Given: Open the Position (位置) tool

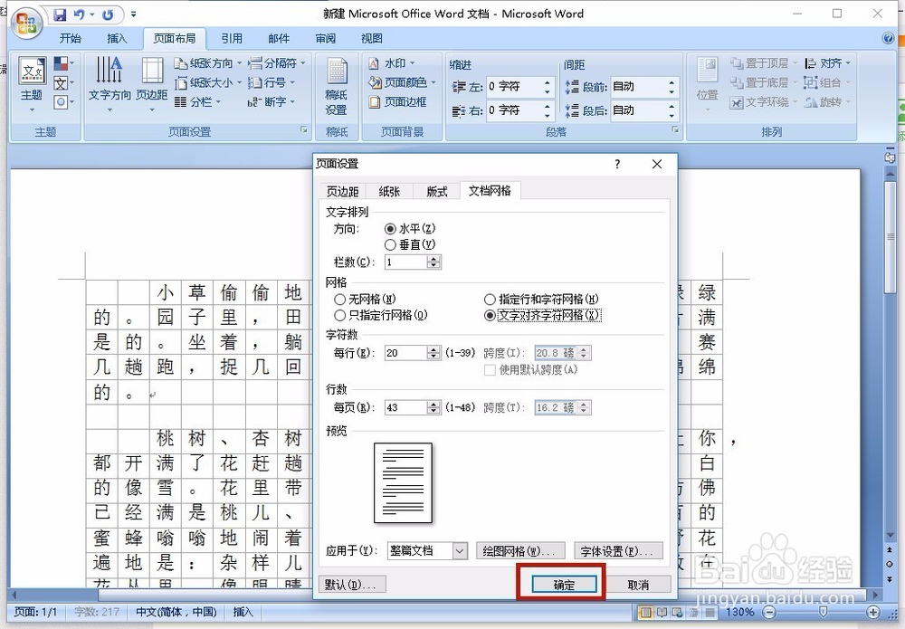Looking at the screenshot, I should point(707,83).
